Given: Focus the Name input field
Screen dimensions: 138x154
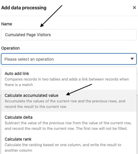Looking at the screenshot, I should (x=69, y=35).
